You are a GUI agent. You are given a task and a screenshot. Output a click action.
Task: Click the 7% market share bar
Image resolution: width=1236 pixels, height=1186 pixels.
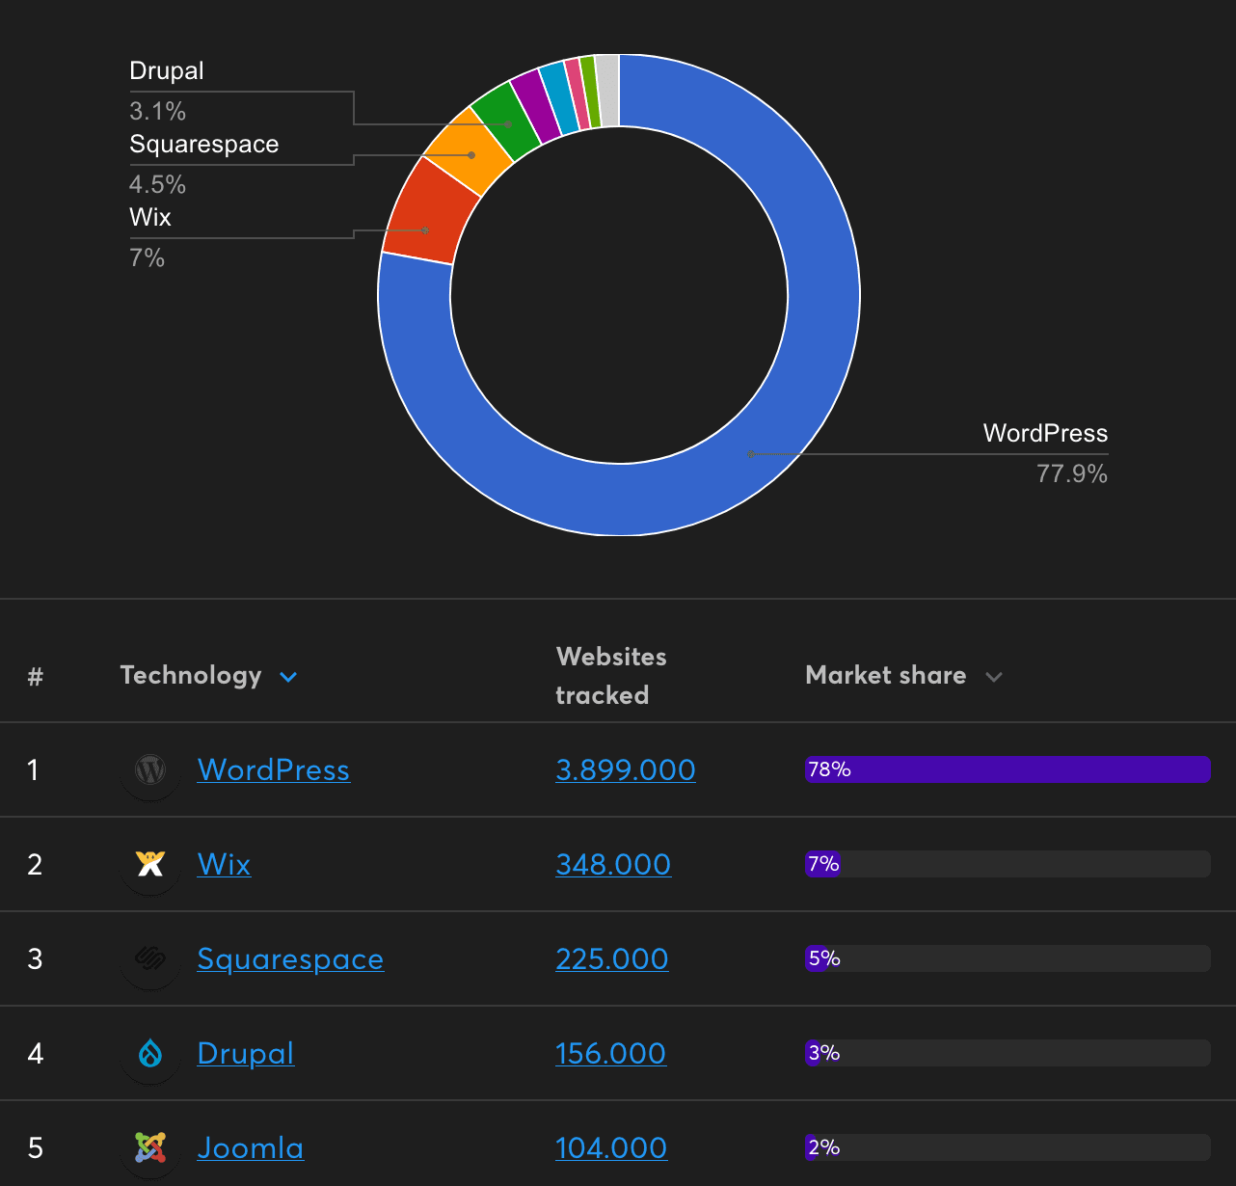pos(1008,864)
